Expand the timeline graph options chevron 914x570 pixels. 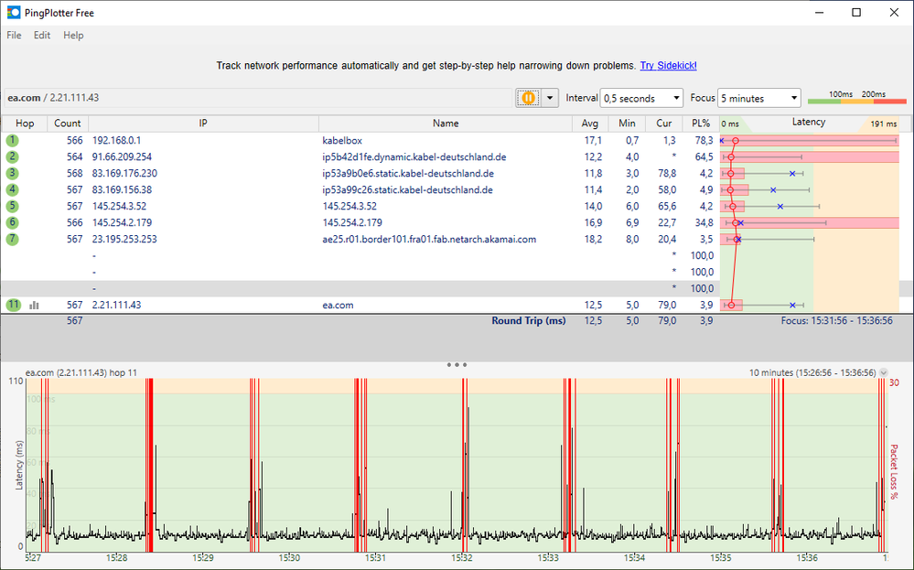(x=883, y=373)
